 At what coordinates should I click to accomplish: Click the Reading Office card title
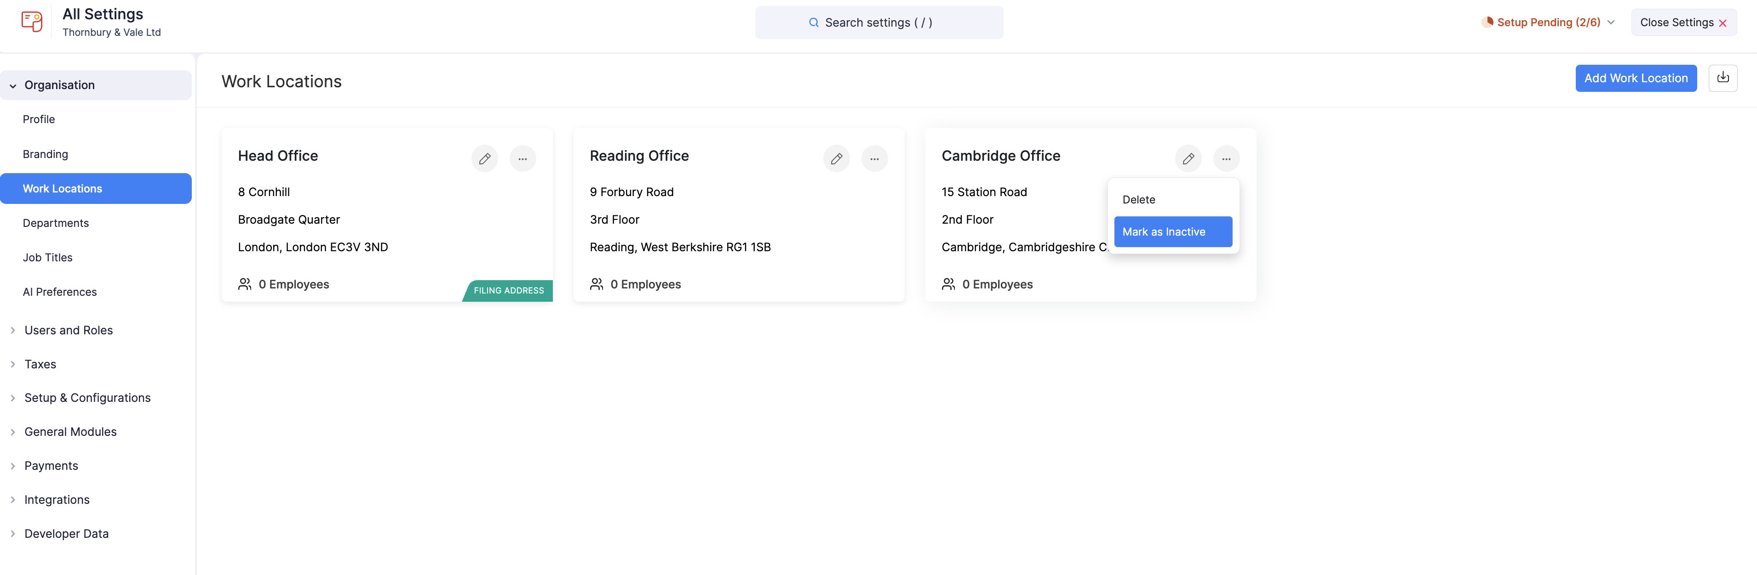[639, 156]
